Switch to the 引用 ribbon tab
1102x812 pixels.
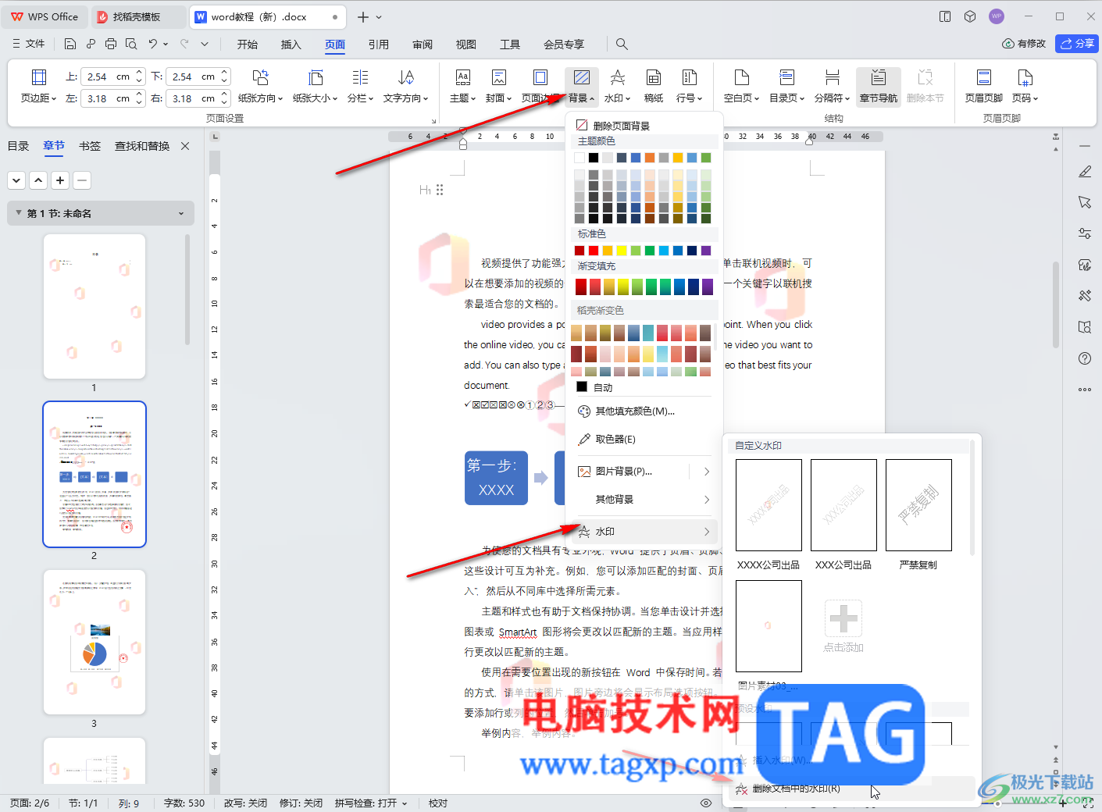pos(379,45)
